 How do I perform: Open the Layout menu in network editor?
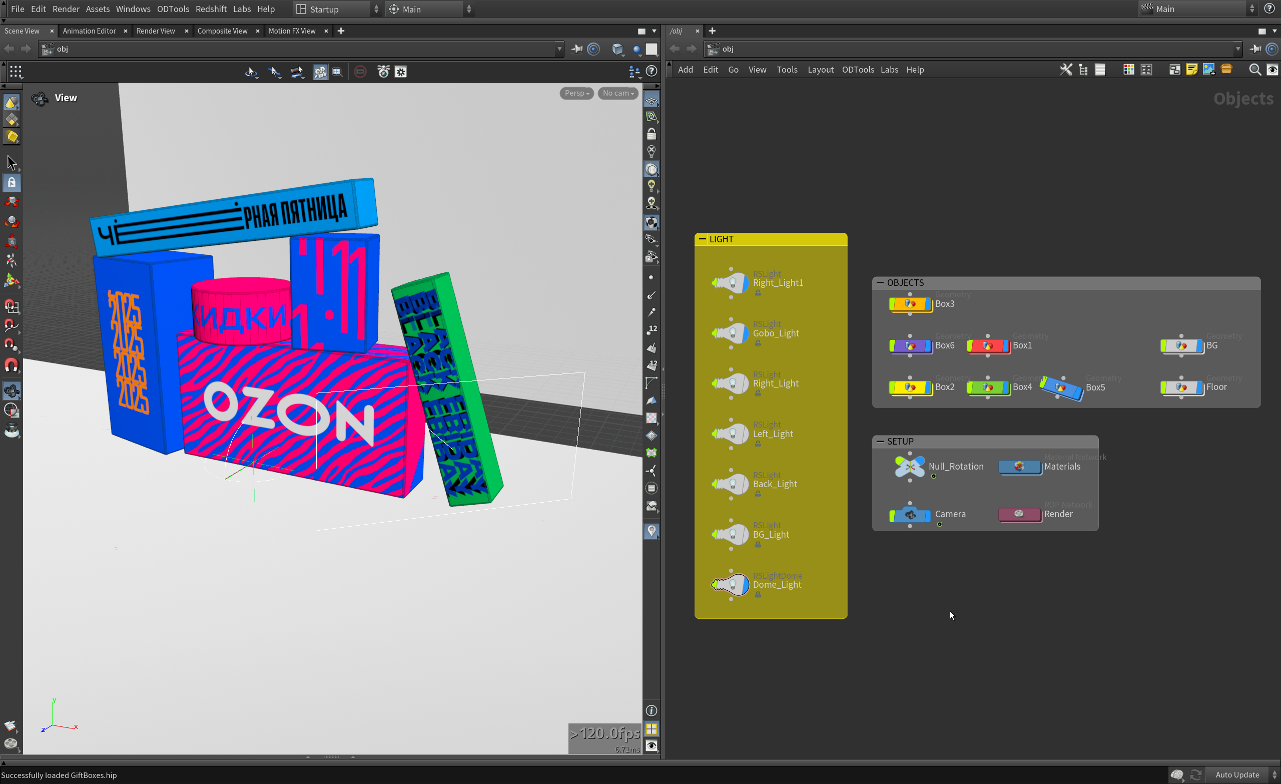pos(820,70)
